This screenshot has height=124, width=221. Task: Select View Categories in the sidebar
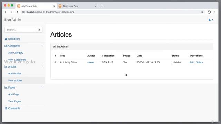(17, 60)
